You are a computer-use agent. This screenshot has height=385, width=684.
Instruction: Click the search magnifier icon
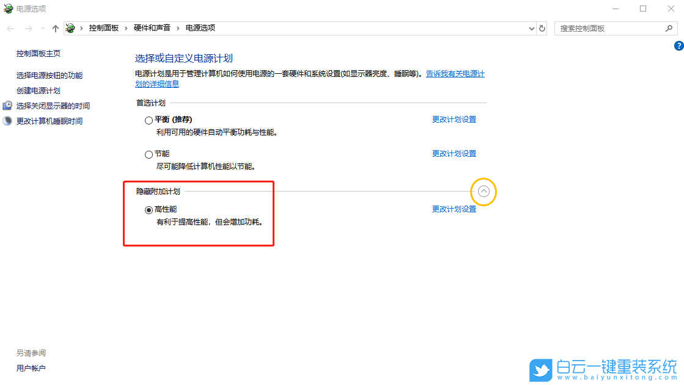[669, 28]
